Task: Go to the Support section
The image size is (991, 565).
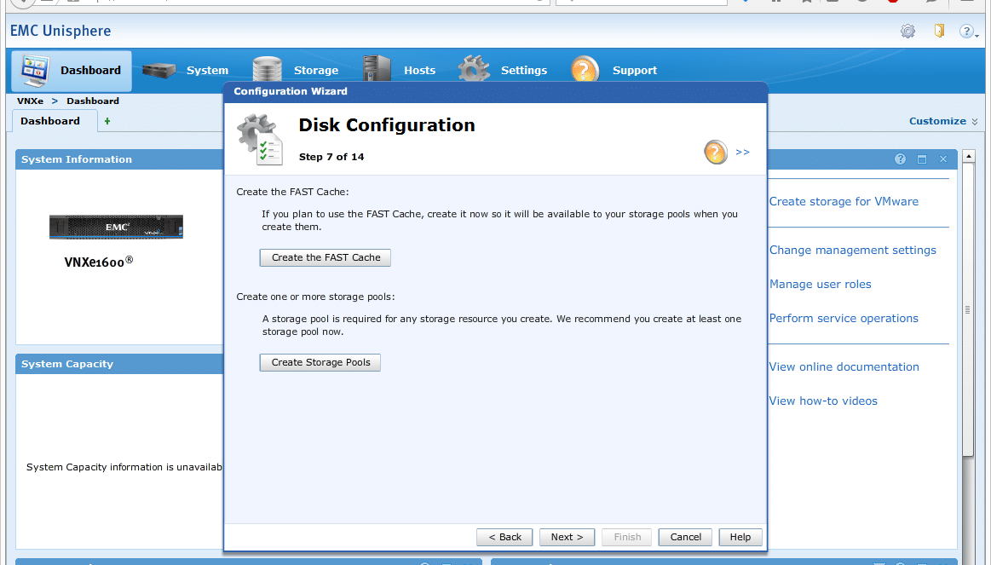Action: click(x=614, y=70)
